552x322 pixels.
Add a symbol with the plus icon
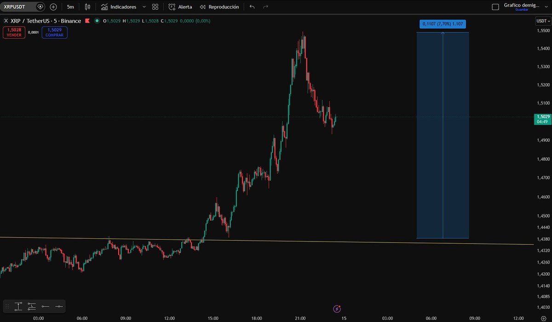click(53, 7)
